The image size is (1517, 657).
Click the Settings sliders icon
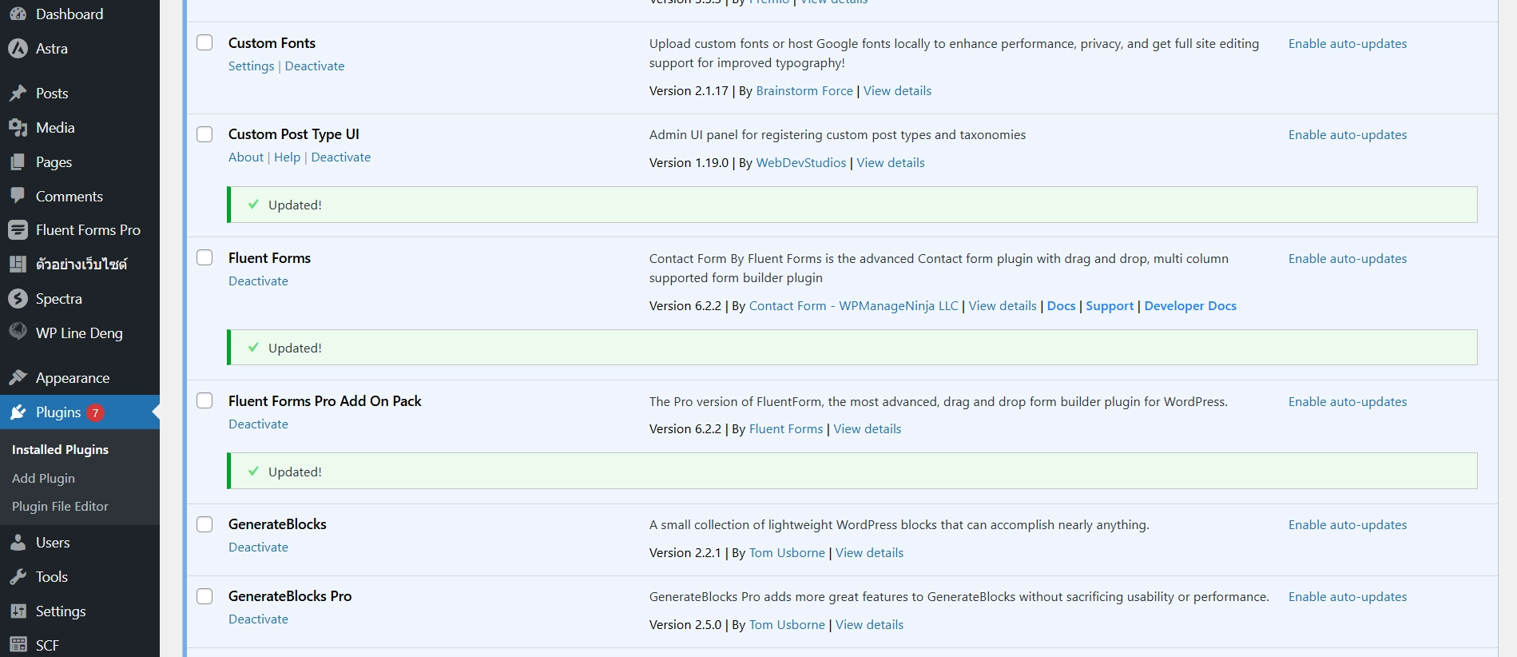[x=18, y=611]
